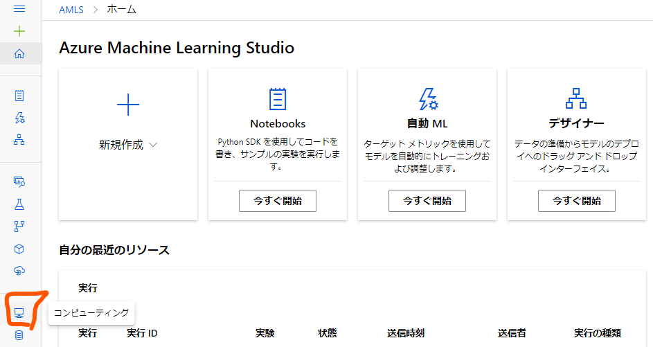Click the AMLS breadcrumb link
The height and width of the screenshot is (347, 653).
point(71,10)
